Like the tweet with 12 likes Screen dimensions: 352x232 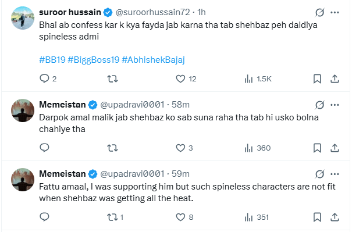(x=180, y=78)
